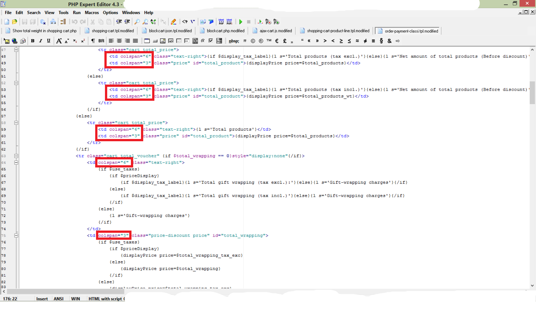Insert the nbsp; entity
536x314 pixels.
pyautogui.click(x=234, y=41)
